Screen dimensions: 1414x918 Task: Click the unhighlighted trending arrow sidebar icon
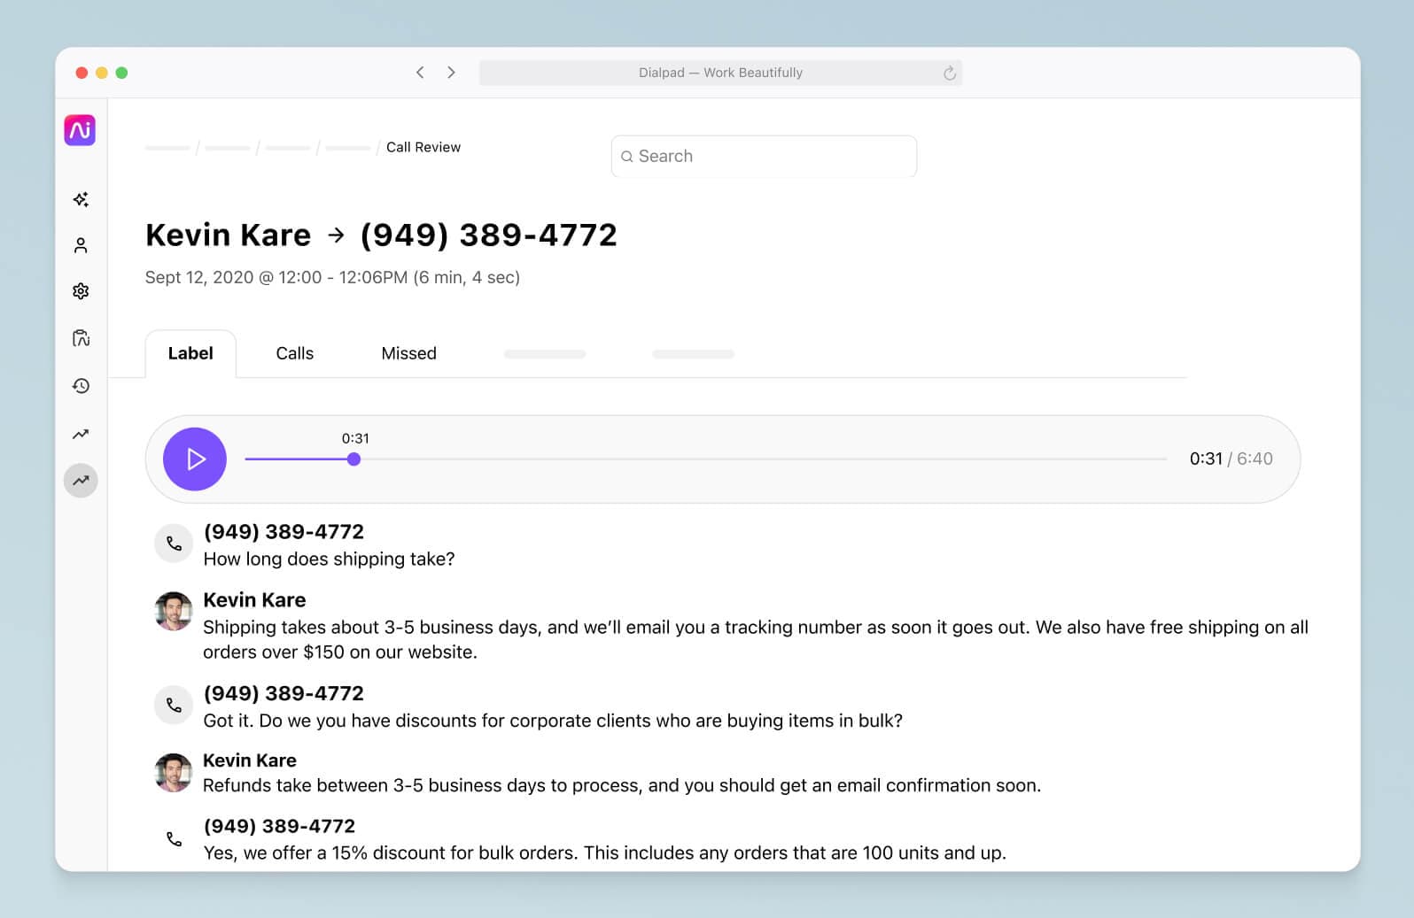click(81, 434)
